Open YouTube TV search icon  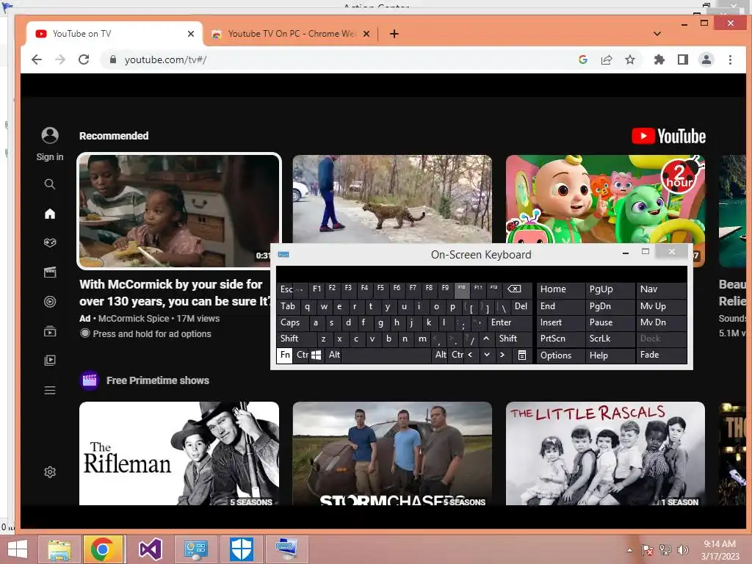click(50, 184)
